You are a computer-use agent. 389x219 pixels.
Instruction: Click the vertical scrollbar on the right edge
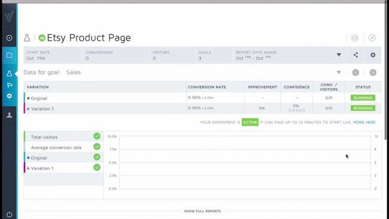tap(386, 72)
